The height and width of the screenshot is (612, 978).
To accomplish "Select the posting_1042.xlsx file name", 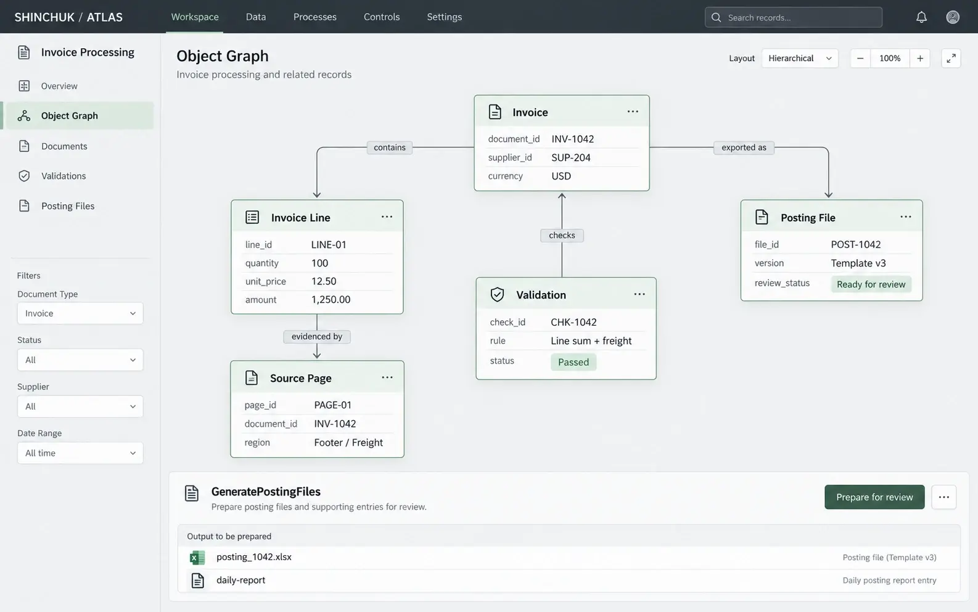I will click(254, 557).
